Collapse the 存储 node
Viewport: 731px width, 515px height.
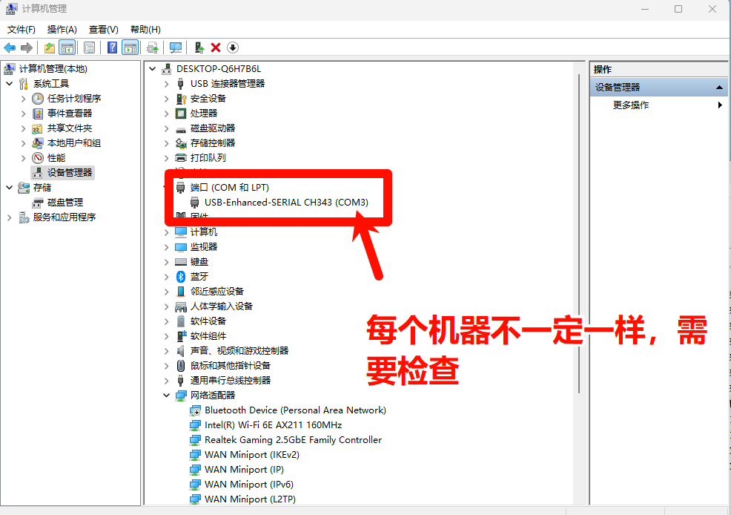[x=10, y=188]
